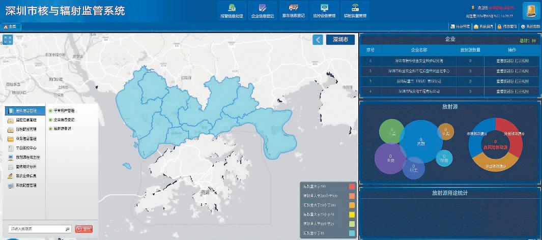Select 监控设备管理 monitor device icon
Image resolution: width=542 pixels, height=240 pixels.
324,8
